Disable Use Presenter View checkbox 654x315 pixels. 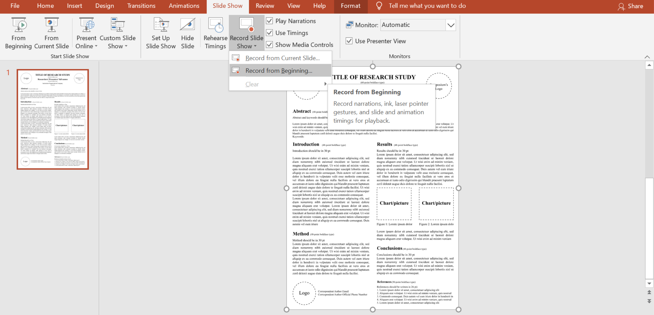click(349, 41)
